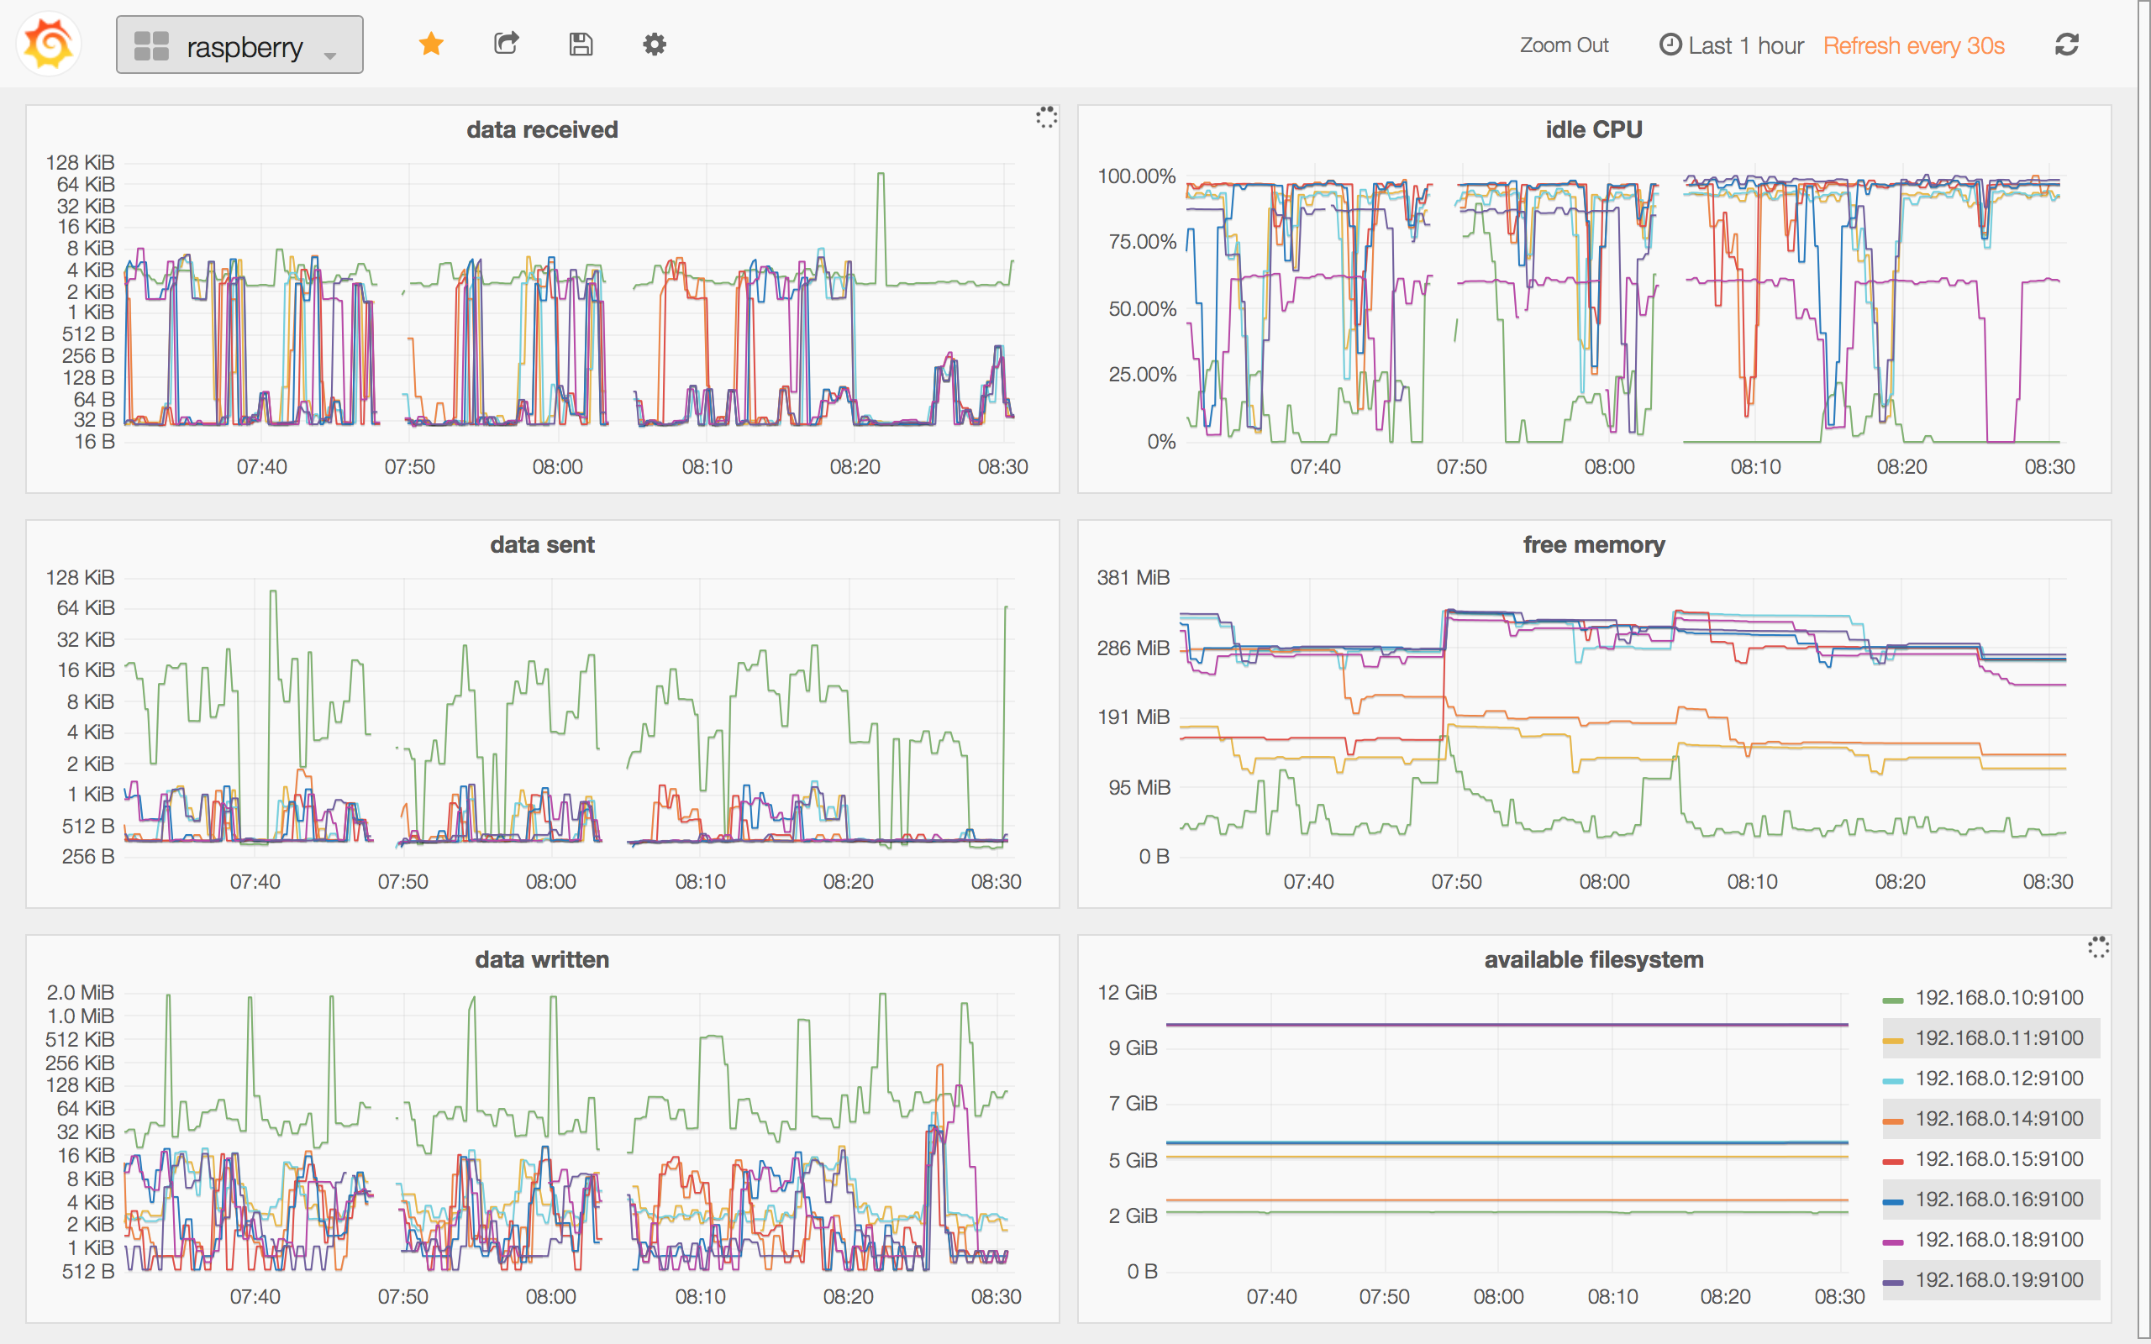Open the share dashboard icon

[507, 45]
